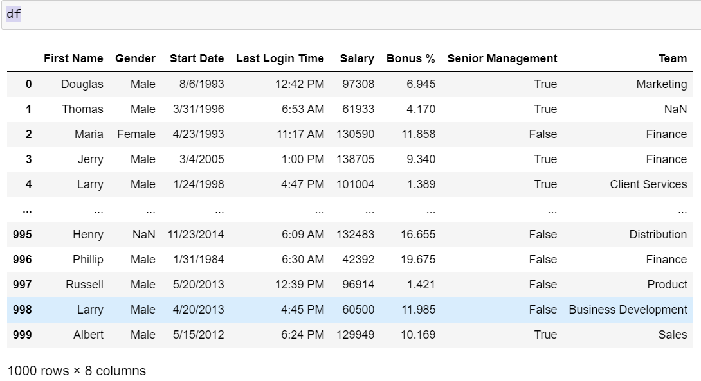Click the df code cell input
The height and width of the screenshot is (381, 701).
point(14,13)
